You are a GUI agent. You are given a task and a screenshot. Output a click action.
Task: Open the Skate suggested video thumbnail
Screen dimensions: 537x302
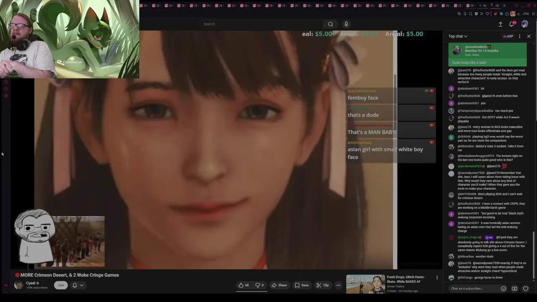(365, 284)
